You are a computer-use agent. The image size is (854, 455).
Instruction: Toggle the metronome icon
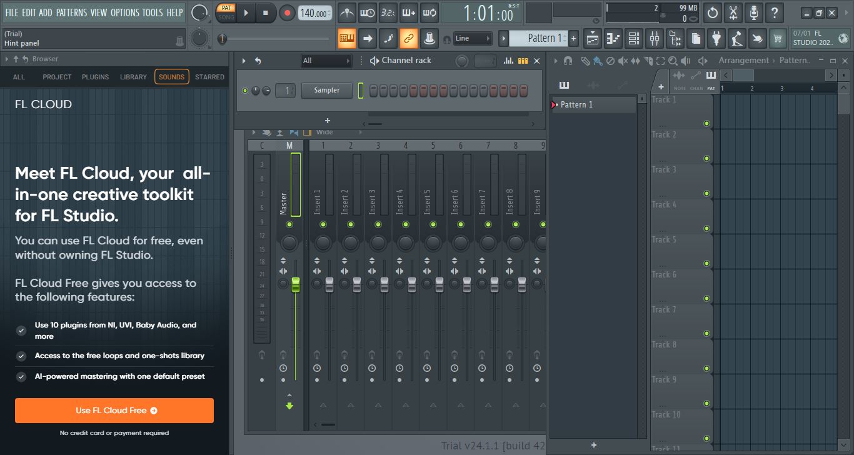pos(347,12)
